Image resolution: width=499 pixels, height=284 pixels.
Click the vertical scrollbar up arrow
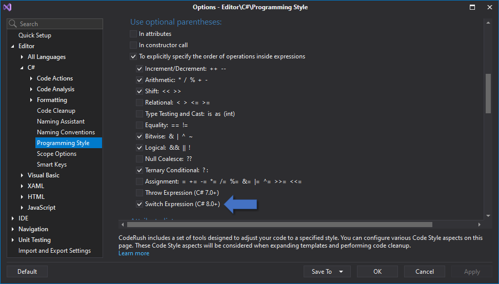pyautogui.click(x=488, y=22)
